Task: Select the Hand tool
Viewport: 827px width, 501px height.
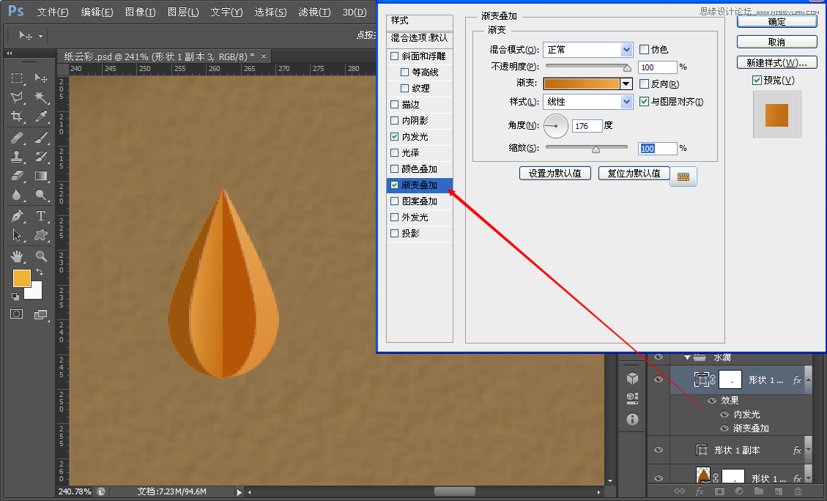Action: (17, 256)
